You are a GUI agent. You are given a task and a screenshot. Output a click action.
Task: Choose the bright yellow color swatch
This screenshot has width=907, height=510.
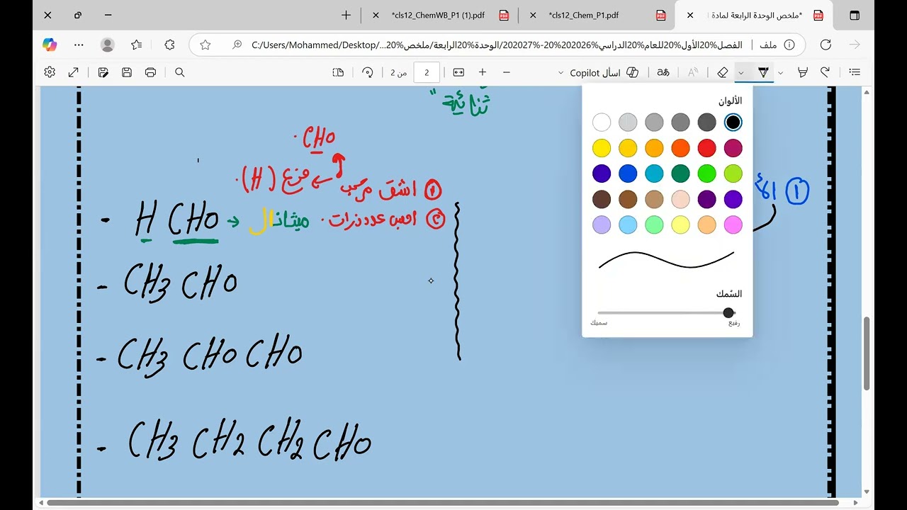602,147
